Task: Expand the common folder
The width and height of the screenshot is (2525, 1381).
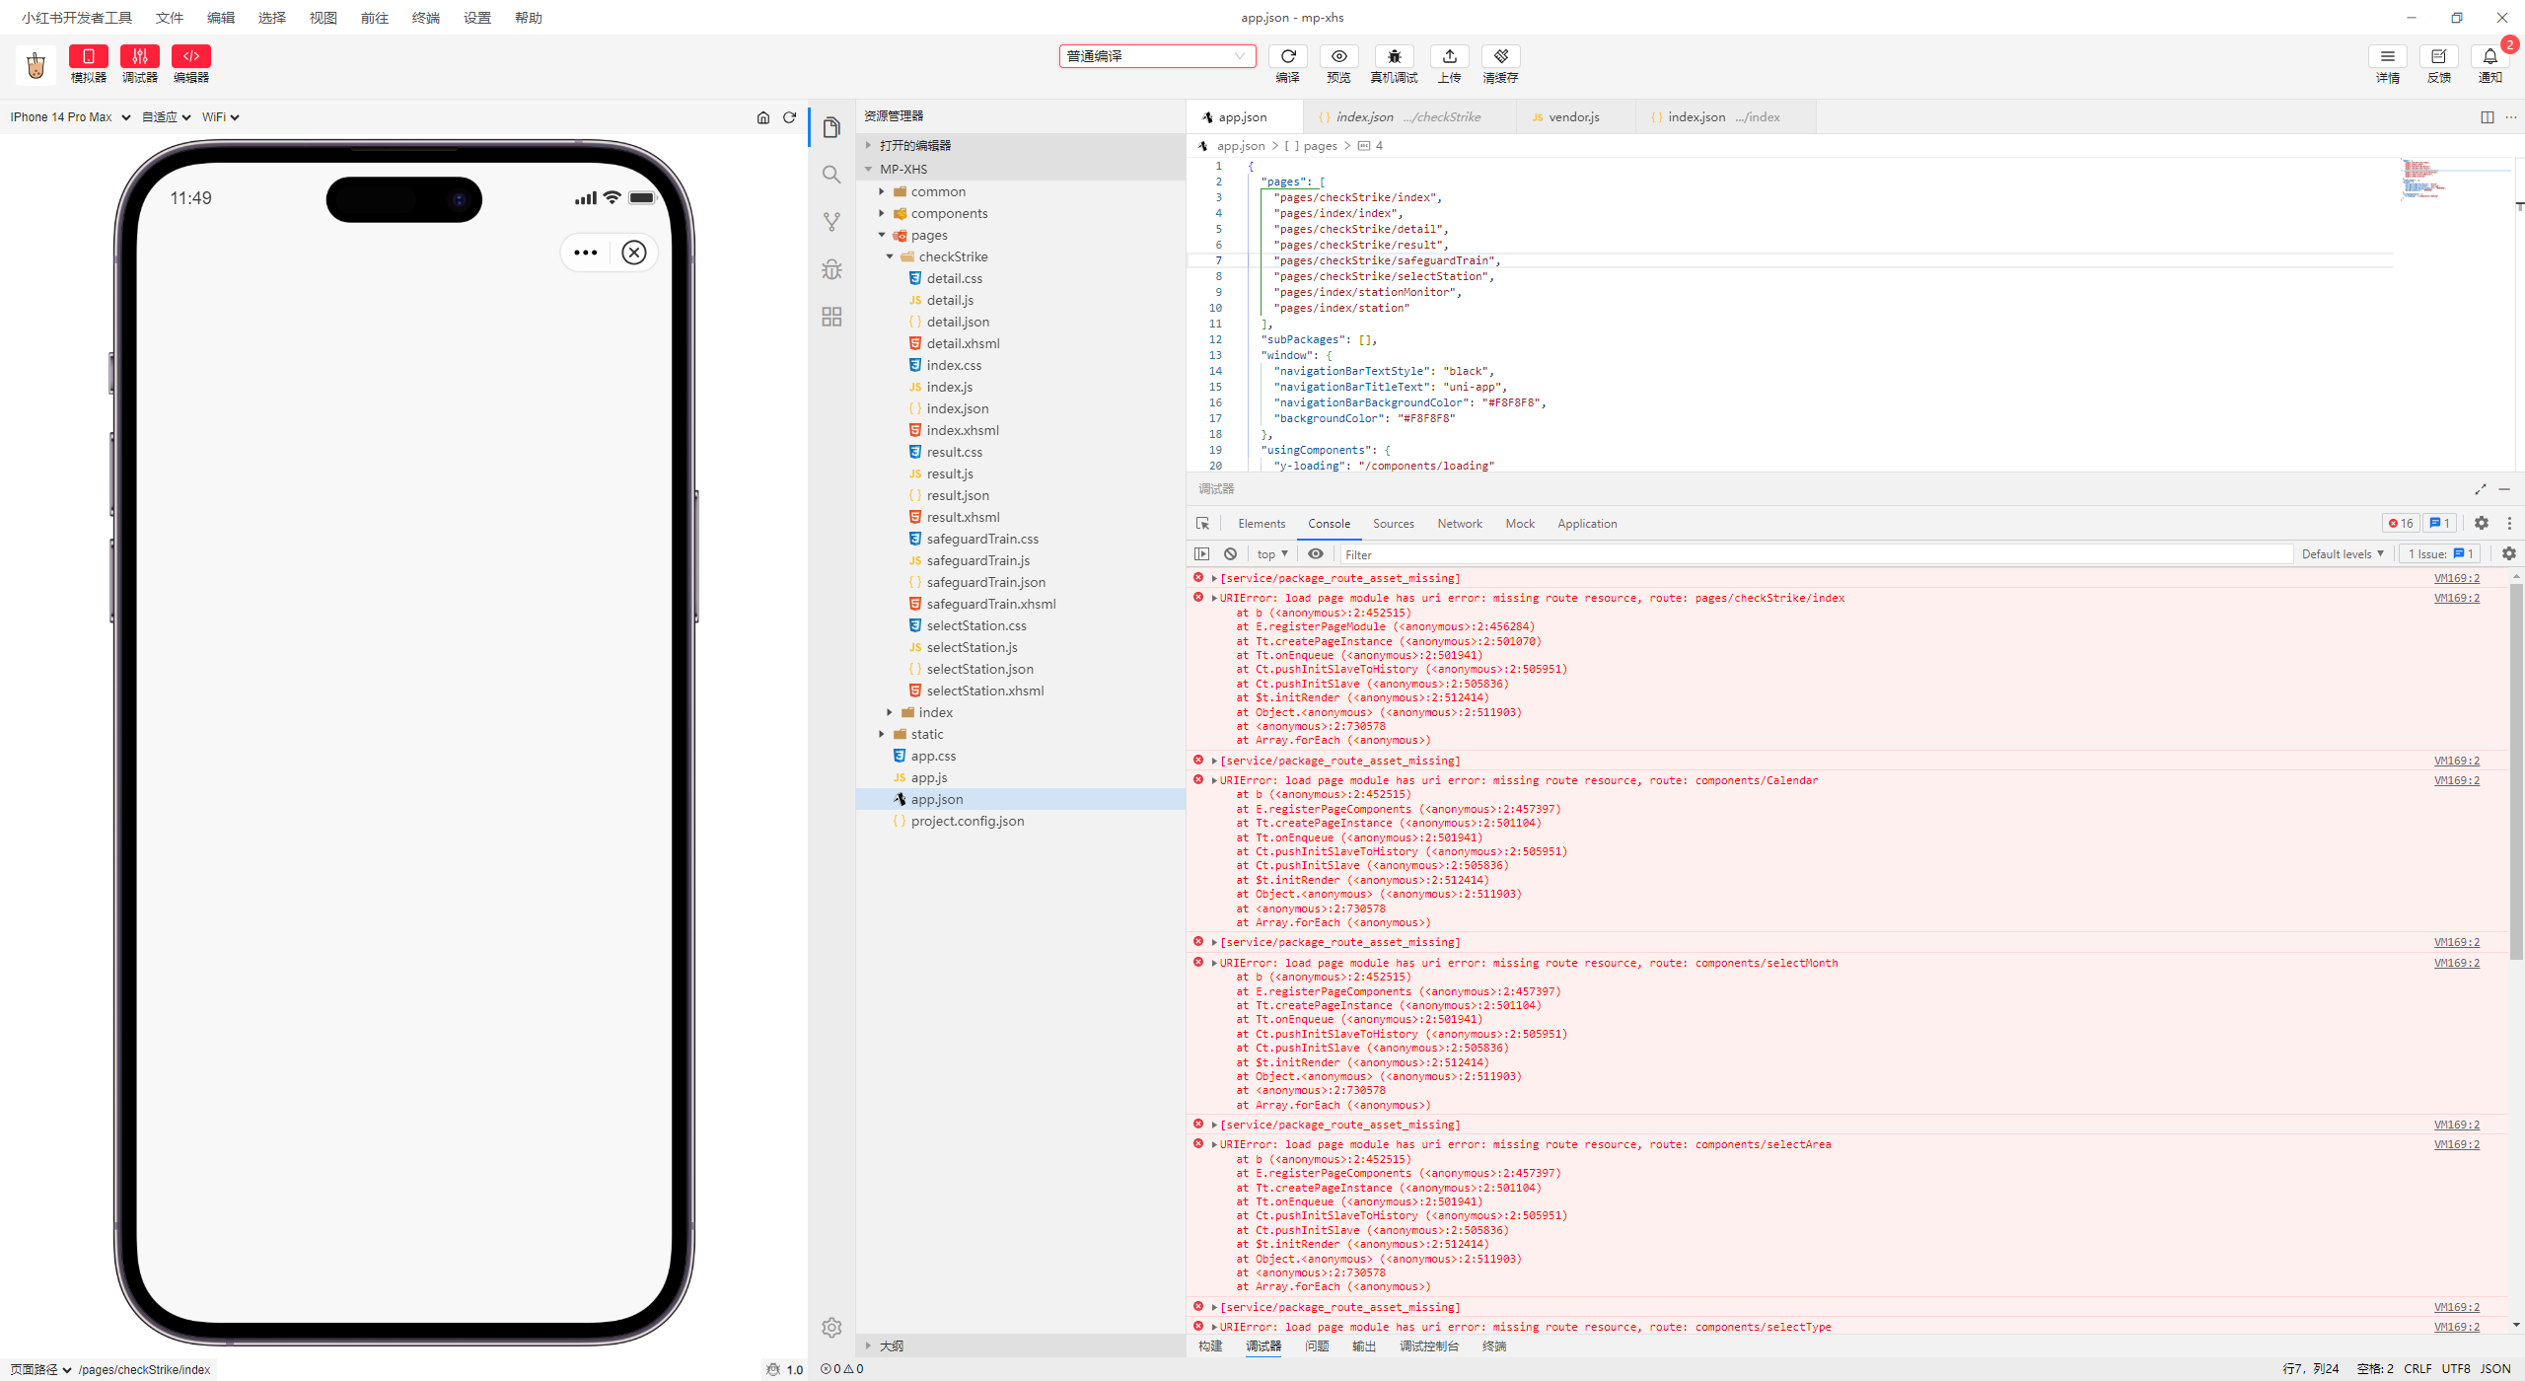Action: [1021, 191]
